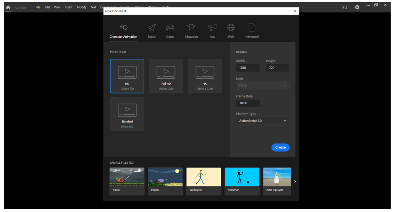396x212 pixels.
Task: Click the Width input field
Action: coord(248,68)
